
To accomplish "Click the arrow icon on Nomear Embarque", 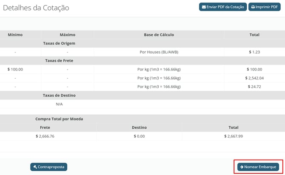I will 241,167.
